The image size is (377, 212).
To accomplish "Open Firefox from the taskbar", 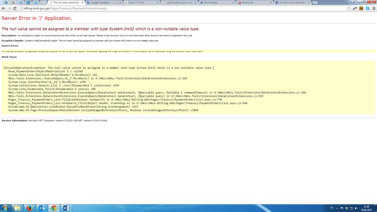I will [x=30, y=208].
